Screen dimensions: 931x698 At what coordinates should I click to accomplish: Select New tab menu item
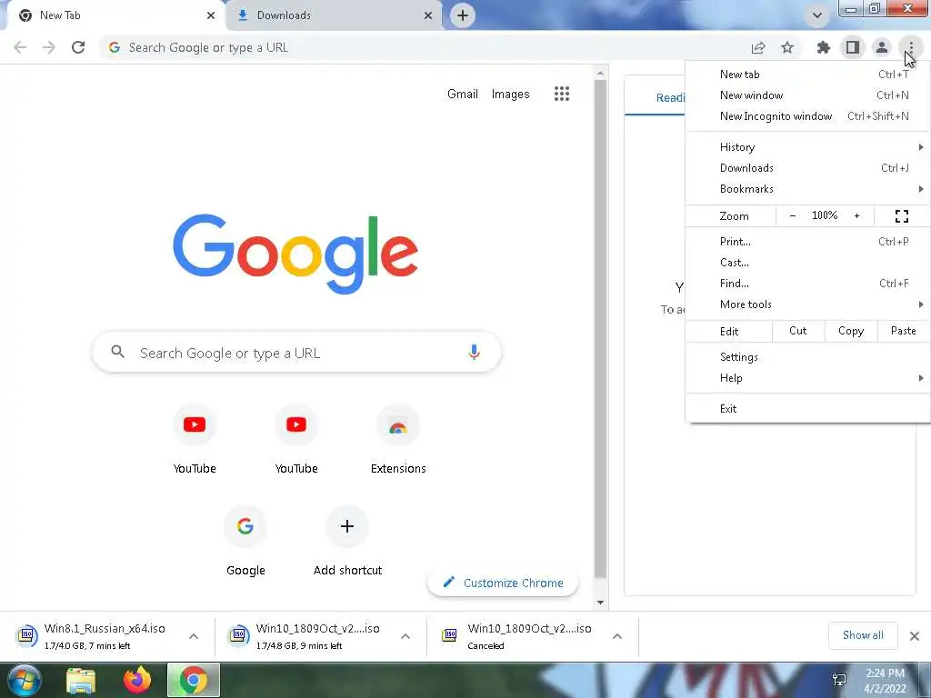[807, 75]
